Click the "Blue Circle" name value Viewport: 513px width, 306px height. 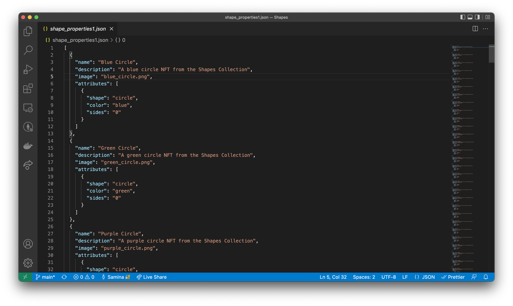[117, 62]
